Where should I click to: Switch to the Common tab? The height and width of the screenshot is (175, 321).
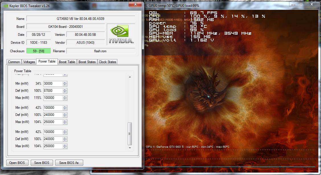(14, 62)
